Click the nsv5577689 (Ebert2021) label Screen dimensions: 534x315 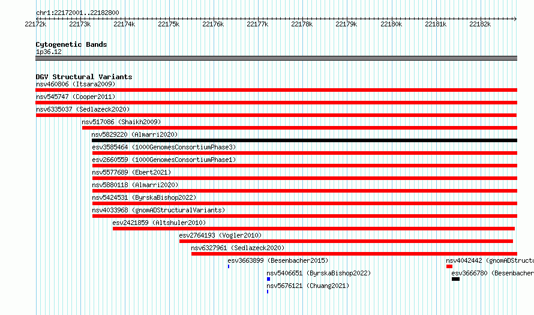pyautogui.click(x=131, y=172)
